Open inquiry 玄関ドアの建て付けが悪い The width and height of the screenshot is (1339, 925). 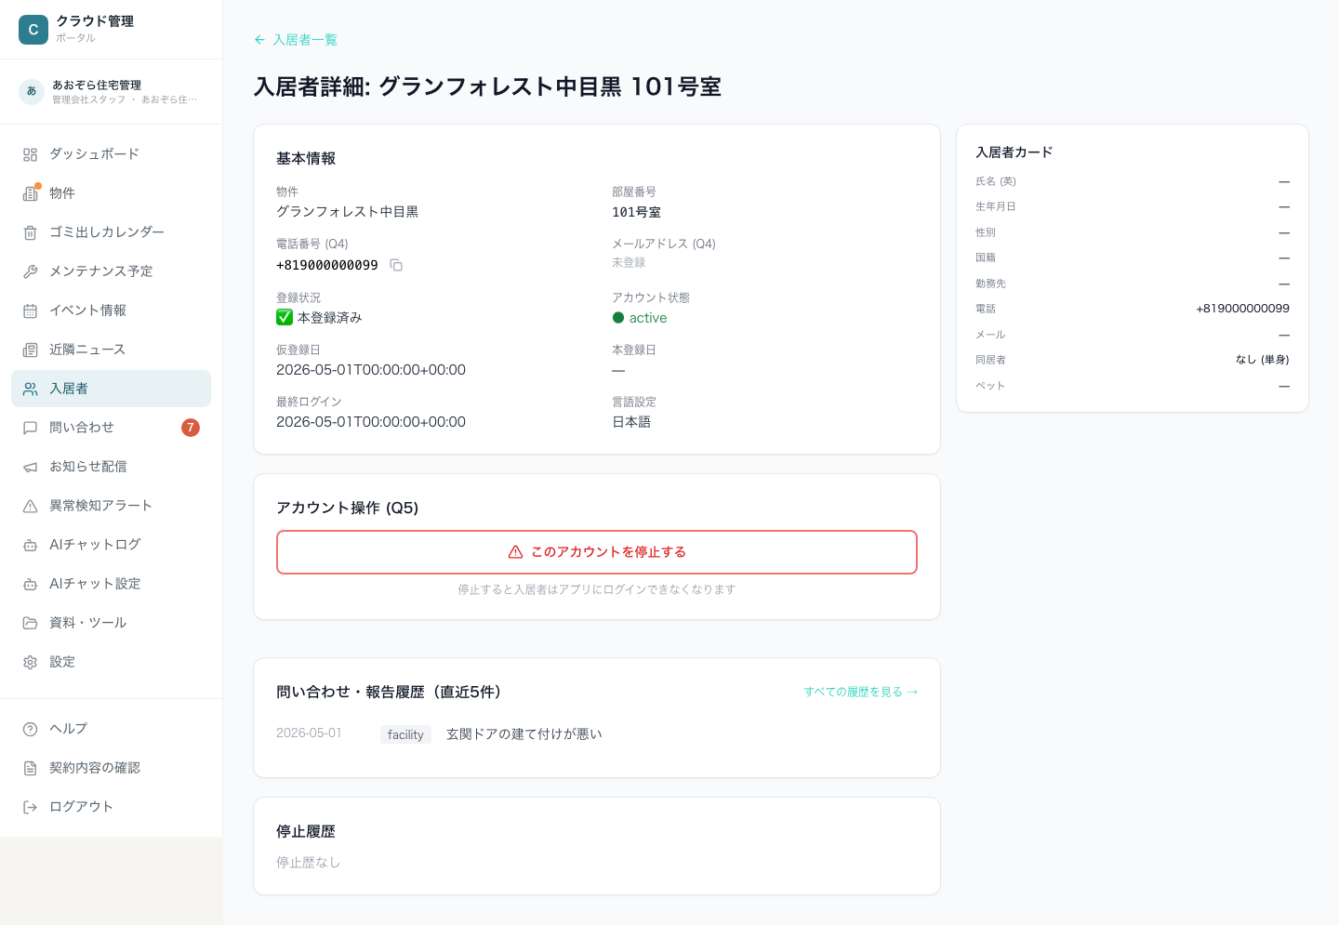tap(524, 734)
